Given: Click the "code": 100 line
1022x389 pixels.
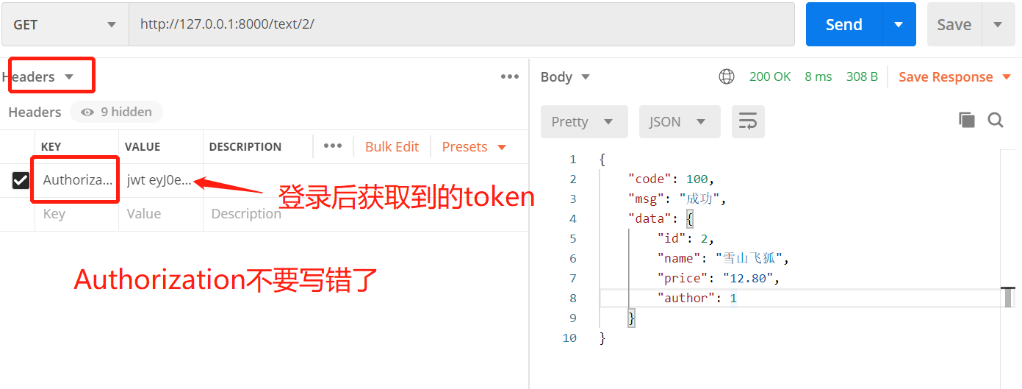Looking at the screenshot, I should tap(671, 179).
